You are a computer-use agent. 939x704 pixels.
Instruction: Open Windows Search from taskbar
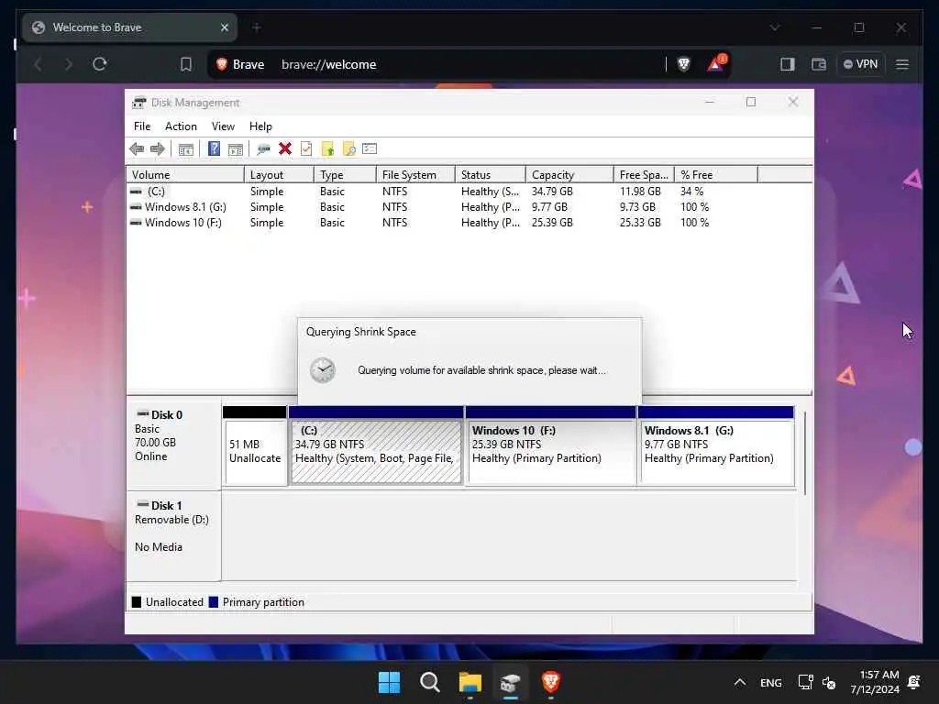point(429,682)
